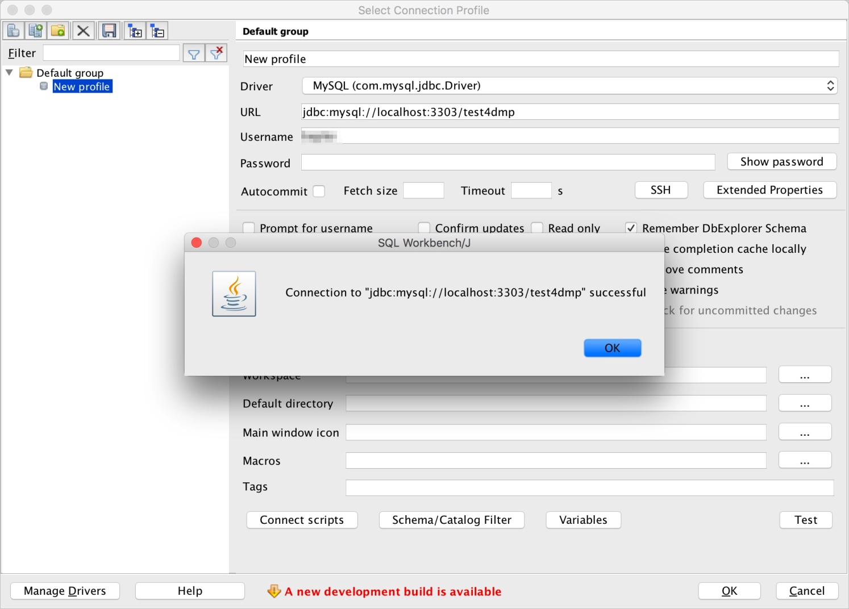This screenshot has height=609, width=849.
Task: Reset the profile filter funnel icon
Action: (x=216, y=53)
